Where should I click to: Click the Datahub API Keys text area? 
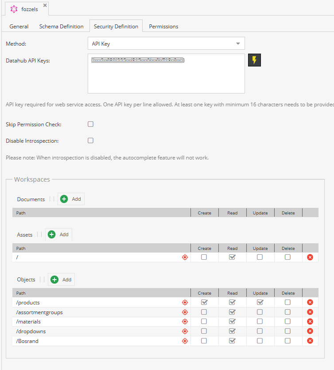click(166, 74)
